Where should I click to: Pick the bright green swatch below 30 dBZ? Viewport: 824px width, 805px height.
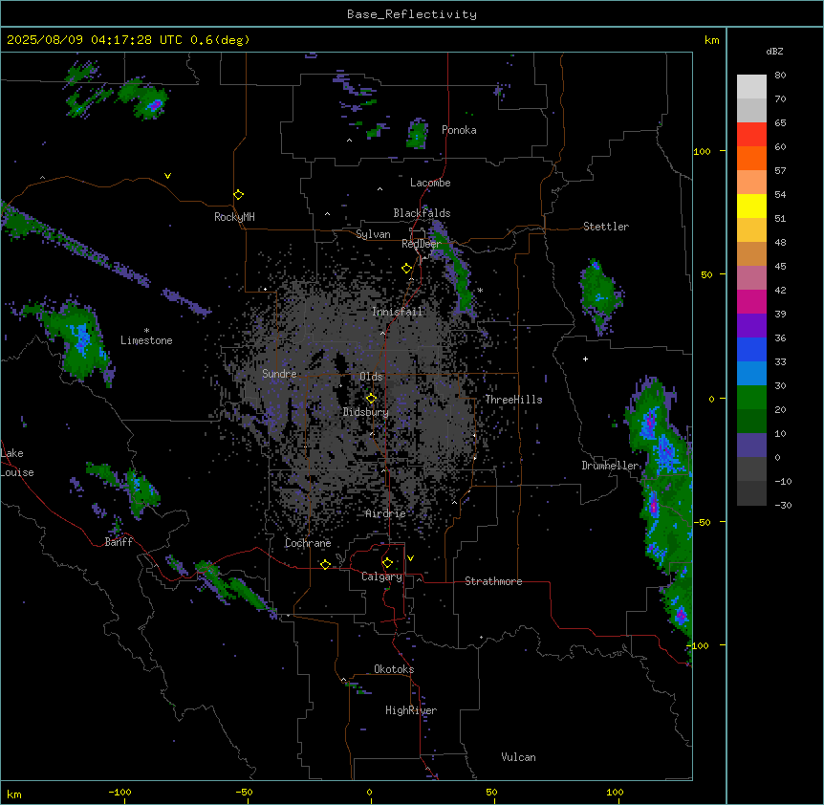tap(751, 398)
